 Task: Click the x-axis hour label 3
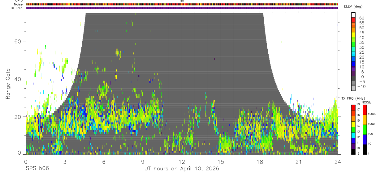65,162
